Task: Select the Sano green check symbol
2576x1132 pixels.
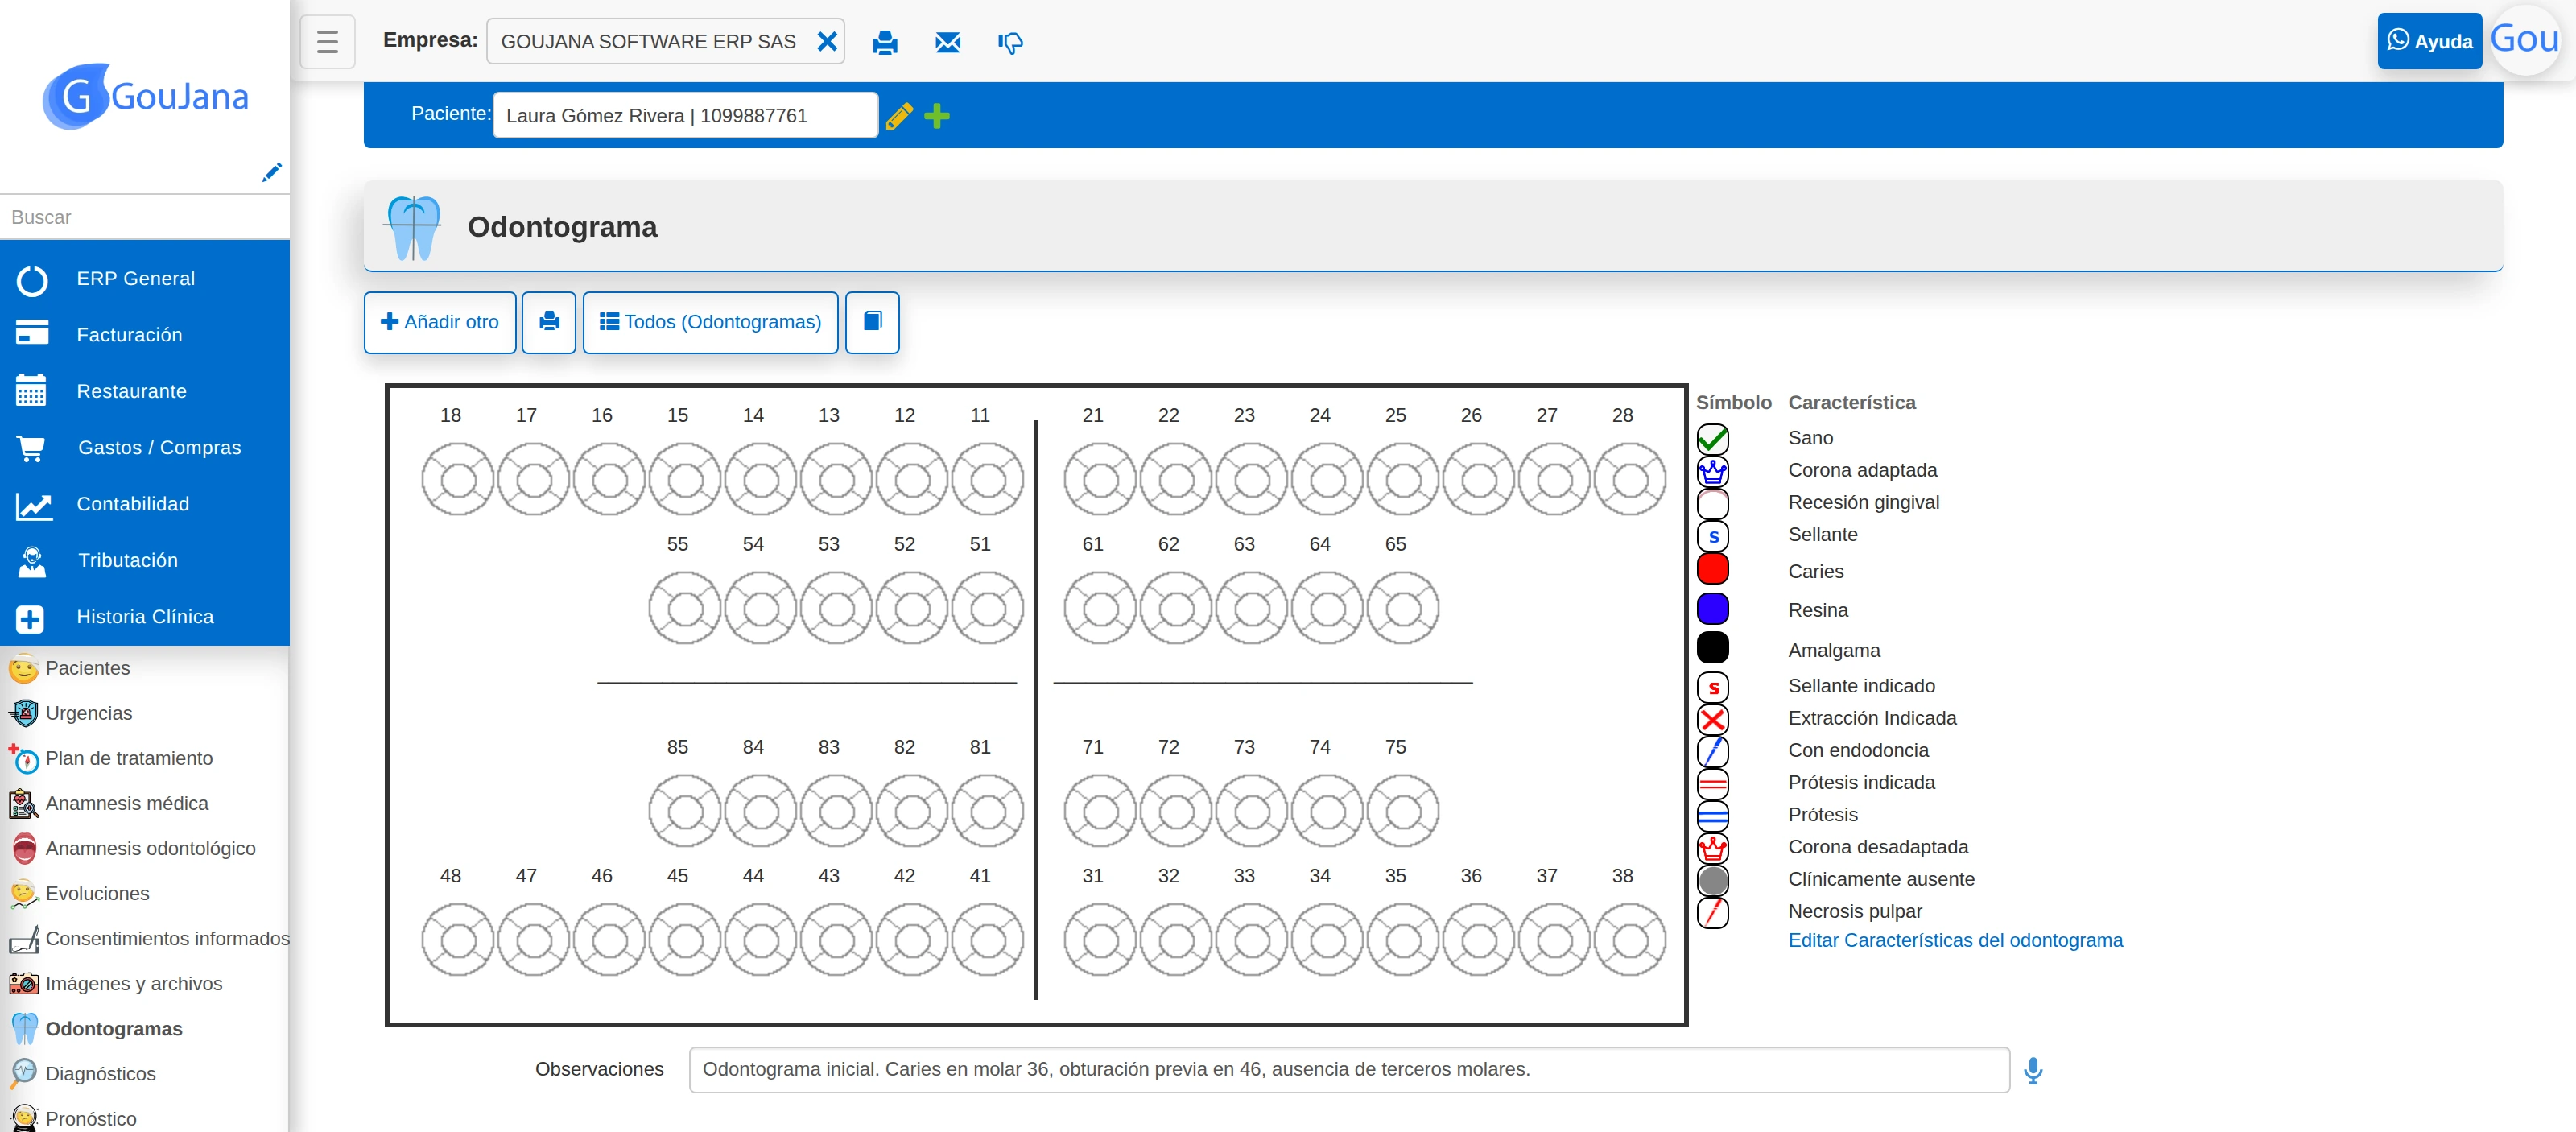Action: click(x=1712, y=438)
